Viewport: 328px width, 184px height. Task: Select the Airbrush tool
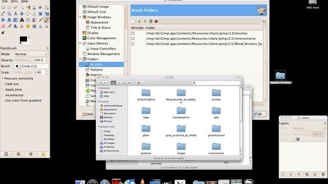click(9, 26)
